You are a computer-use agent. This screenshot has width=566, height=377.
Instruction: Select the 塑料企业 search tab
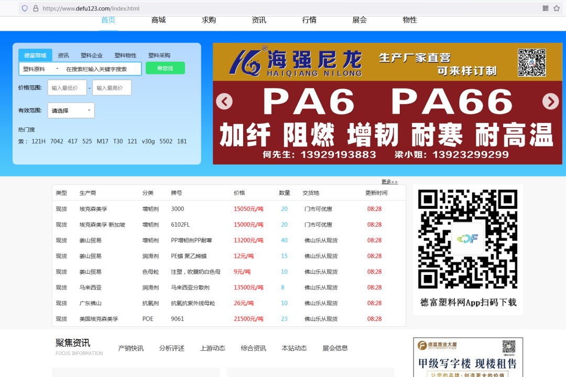pyautogui.click(x=92, y=55)
